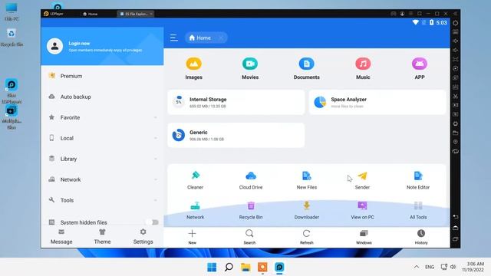Click Login now
This screenshot has width=491, height=276.
pyautogui.click(x=79, y=43)
